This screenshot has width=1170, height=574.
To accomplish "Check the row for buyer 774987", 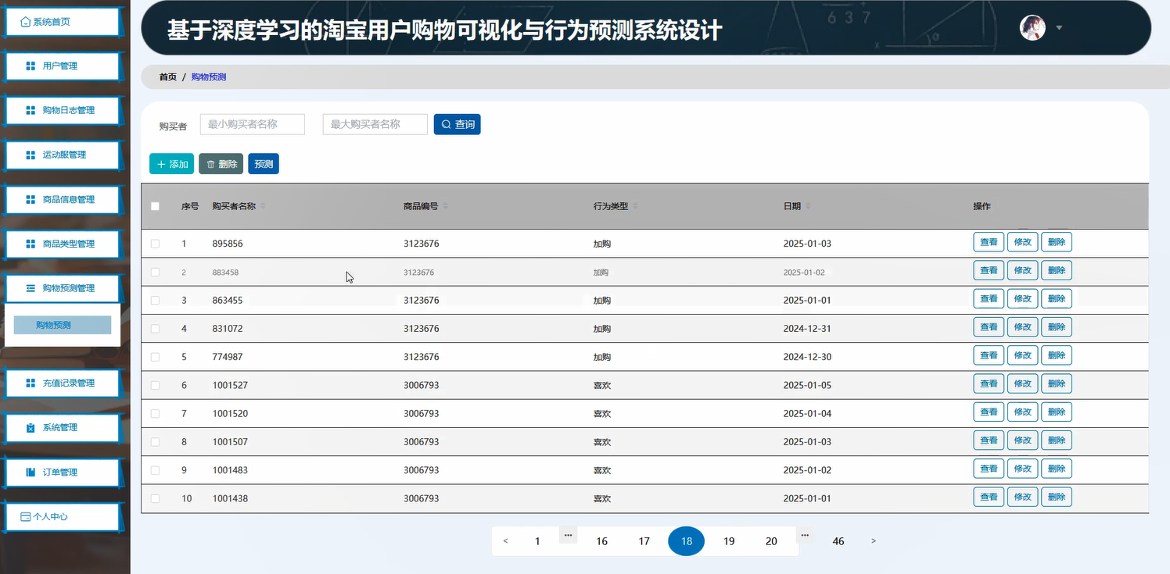I will pos(155,357).
